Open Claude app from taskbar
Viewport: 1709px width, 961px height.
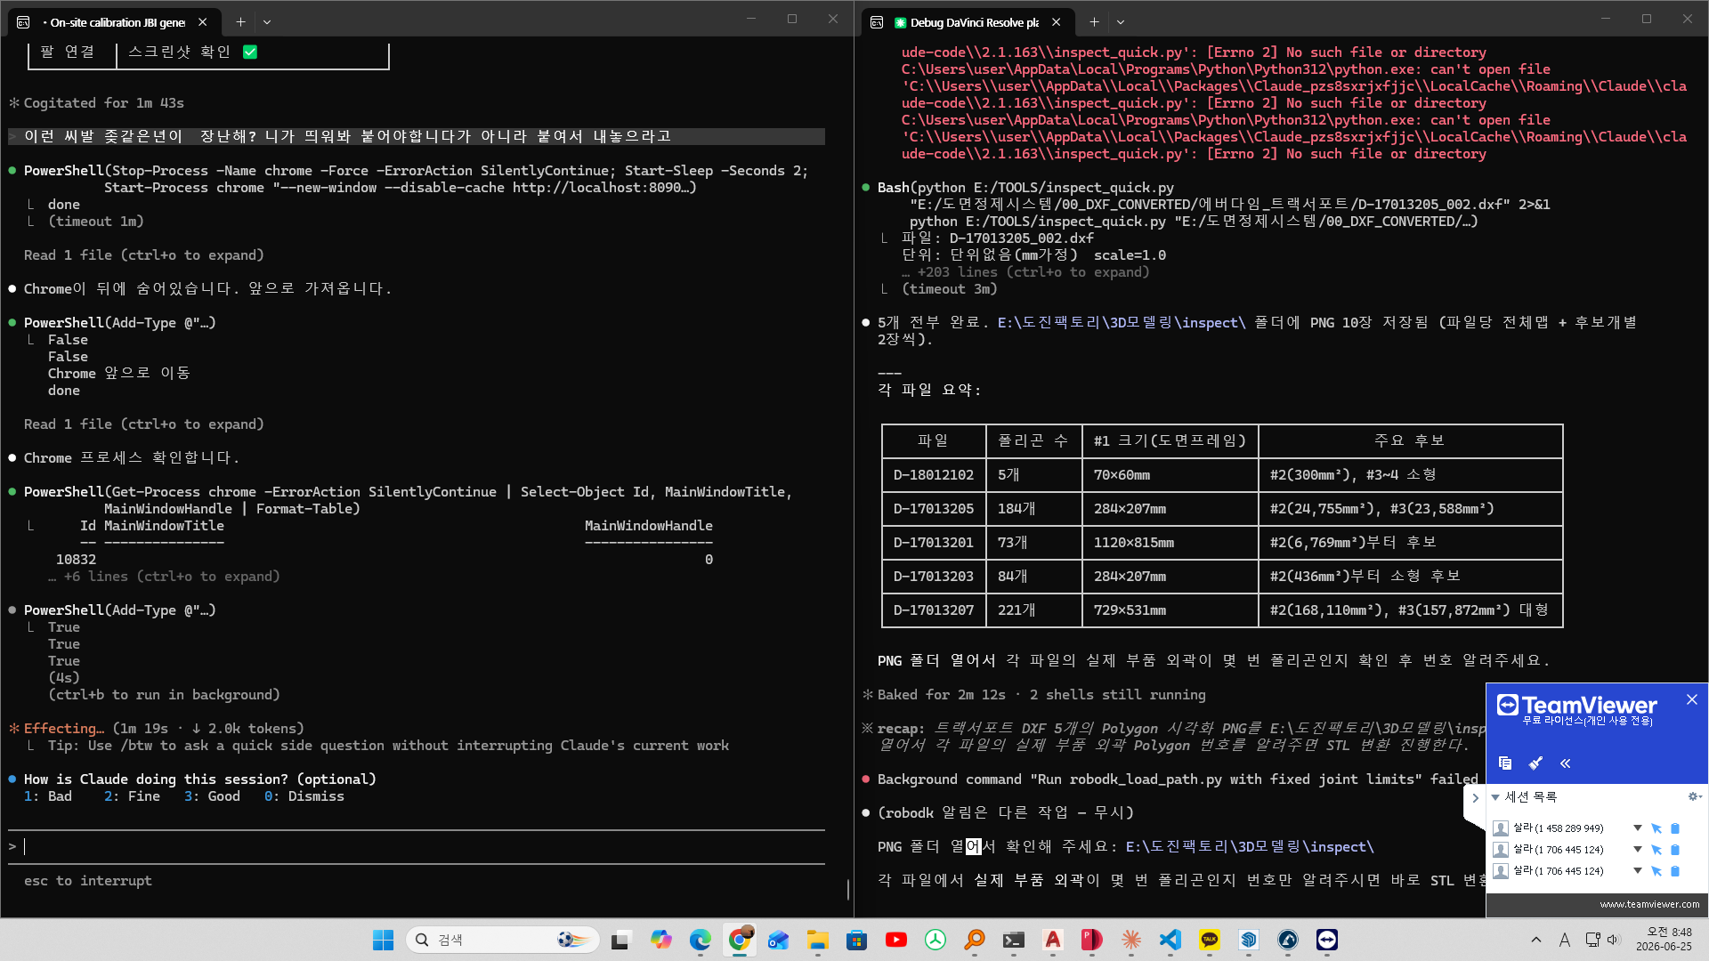(1130, 940)
